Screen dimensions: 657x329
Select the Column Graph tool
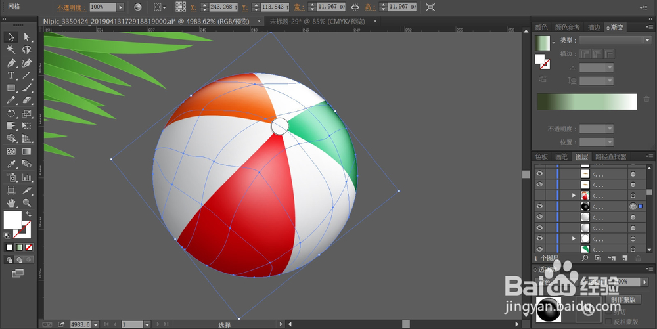tap(27, 177)
